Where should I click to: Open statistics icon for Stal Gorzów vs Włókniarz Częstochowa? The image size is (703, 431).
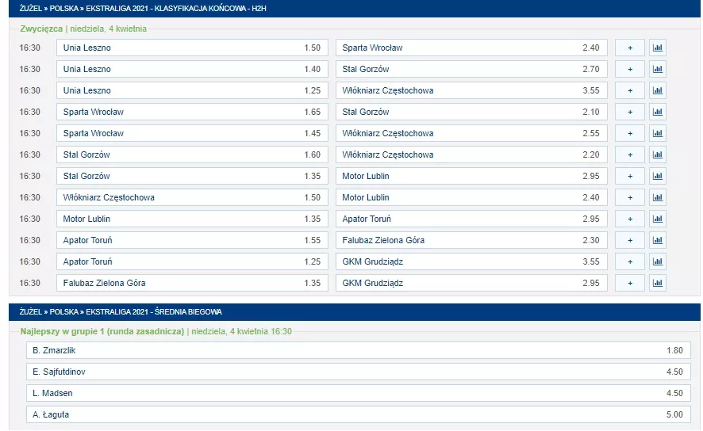(657, 154)
